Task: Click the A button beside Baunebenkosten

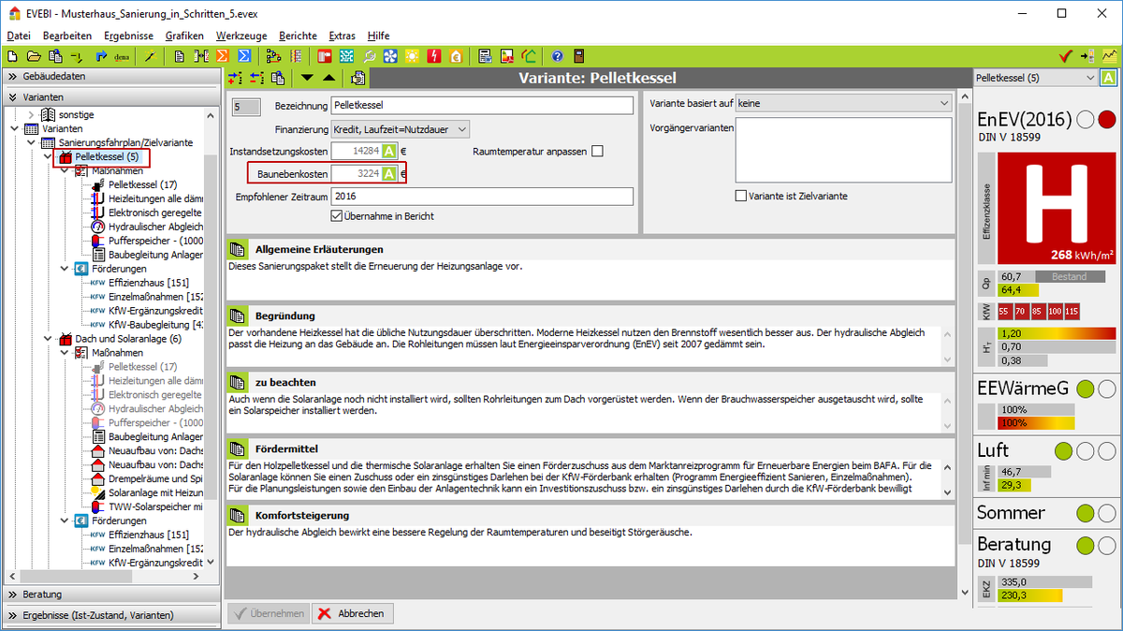Action: pos(390,173)
